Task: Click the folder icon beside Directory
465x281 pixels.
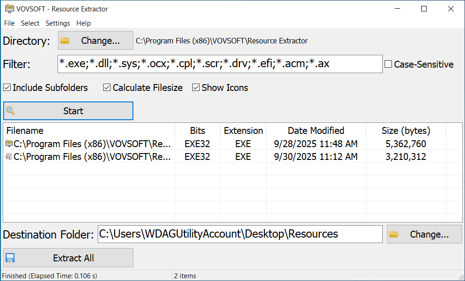Action: pyautogui.click(x=65, y=41)
